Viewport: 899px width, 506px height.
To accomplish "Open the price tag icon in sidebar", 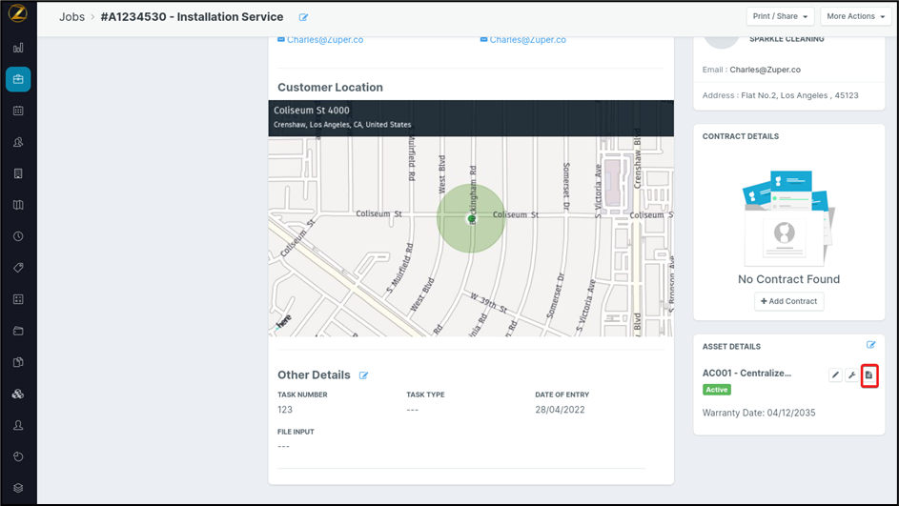I will pyautogui.click(x=18, y=268).
